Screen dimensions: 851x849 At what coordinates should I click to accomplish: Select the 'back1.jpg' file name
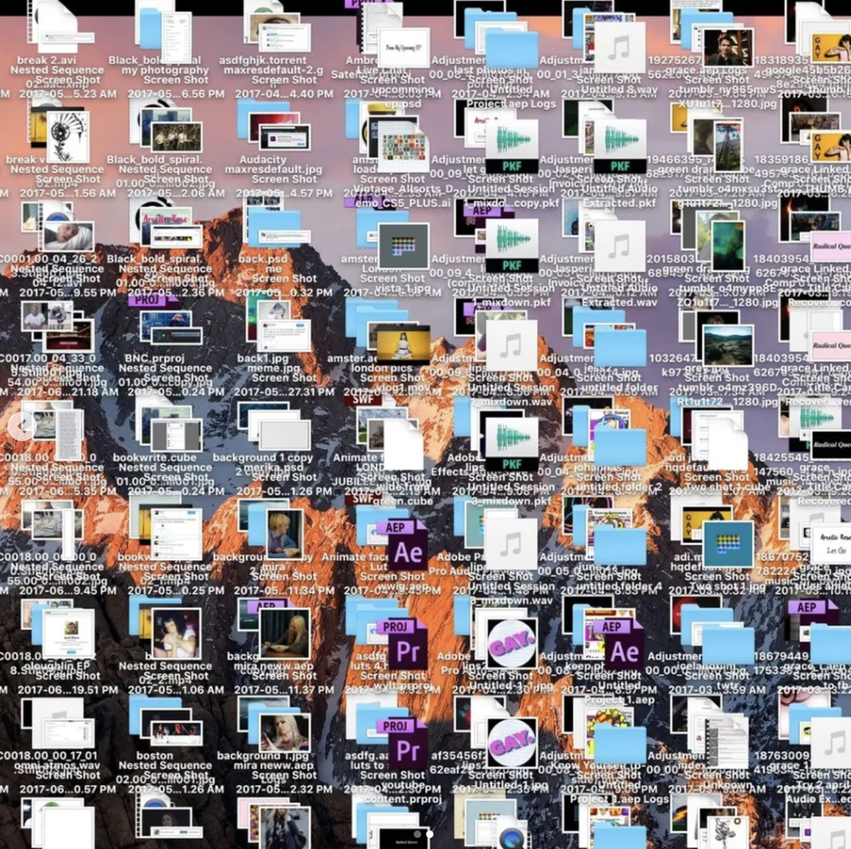[263, 359]
